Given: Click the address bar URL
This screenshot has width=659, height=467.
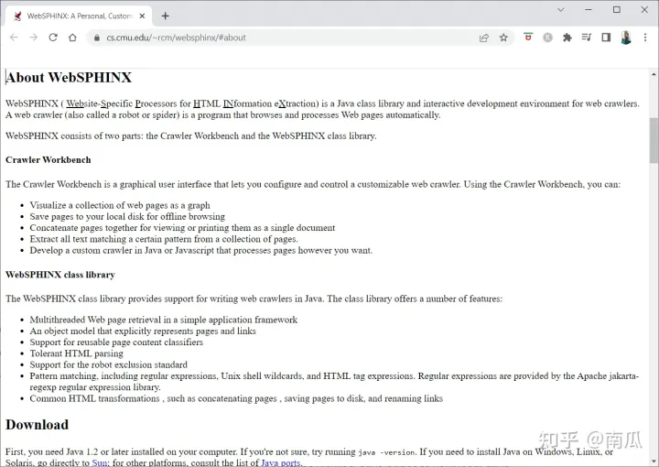Looking at the screenshot, I should click(176, 38).
